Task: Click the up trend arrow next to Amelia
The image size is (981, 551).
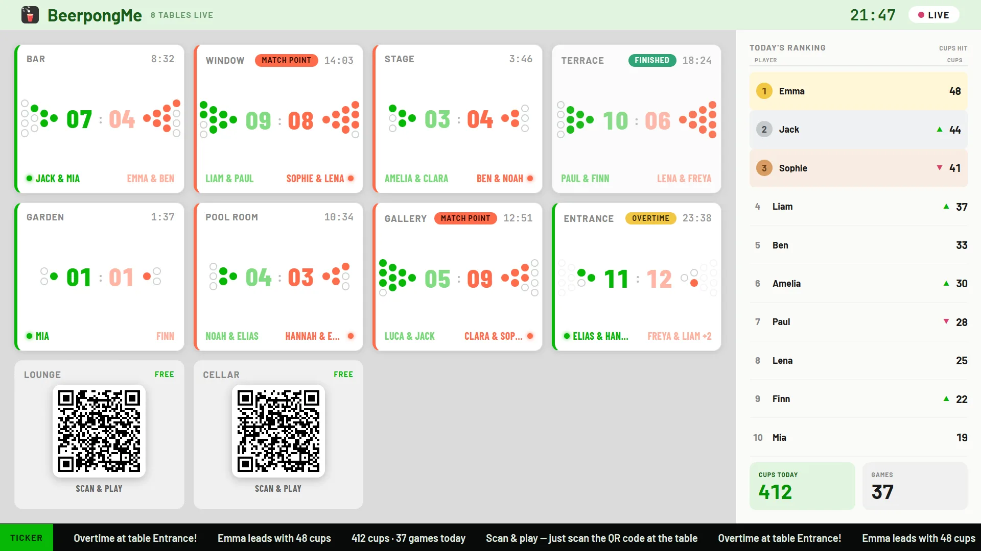Action: pos(946,284)
